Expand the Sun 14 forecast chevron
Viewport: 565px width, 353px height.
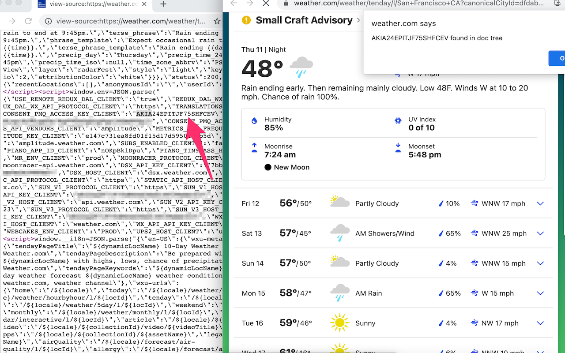coord(540,263)
